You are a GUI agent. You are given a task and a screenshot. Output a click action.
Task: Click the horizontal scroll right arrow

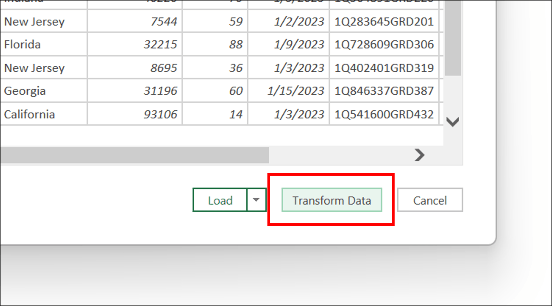[x=419, y=155]
